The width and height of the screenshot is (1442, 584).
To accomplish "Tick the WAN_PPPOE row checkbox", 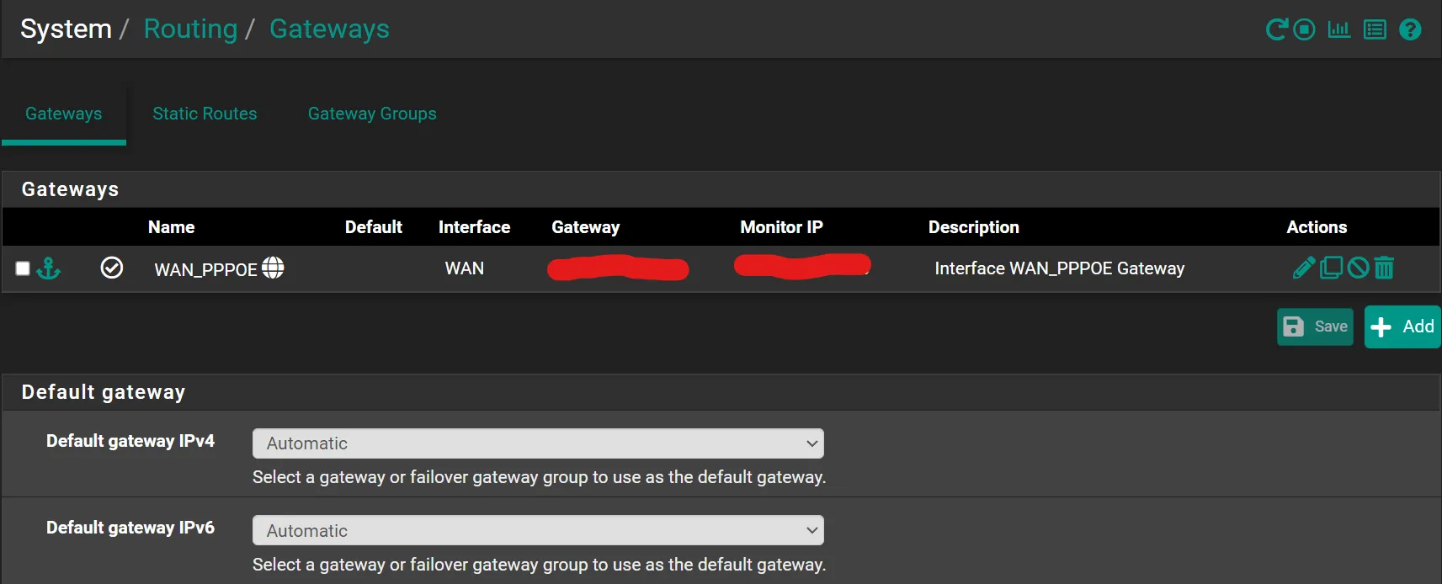I will [23, 268].
